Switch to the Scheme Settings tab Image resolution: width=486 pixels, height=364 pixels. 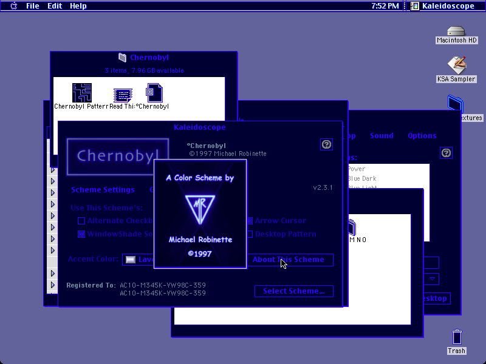click(103, 190)
